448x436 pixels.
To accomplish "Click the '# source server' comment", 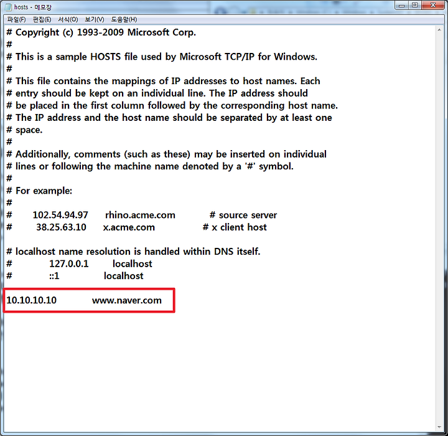I will pyautogui.click(x=243, y=215).
